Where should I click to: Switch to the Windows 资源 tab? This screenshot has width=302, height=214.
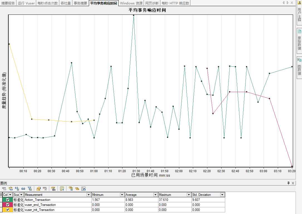tap(131, 3)
